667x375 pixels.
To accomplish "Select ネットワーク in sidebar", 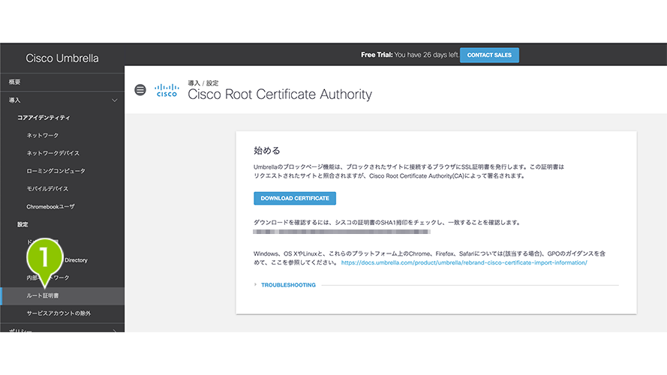I will [x=43, y=135].
